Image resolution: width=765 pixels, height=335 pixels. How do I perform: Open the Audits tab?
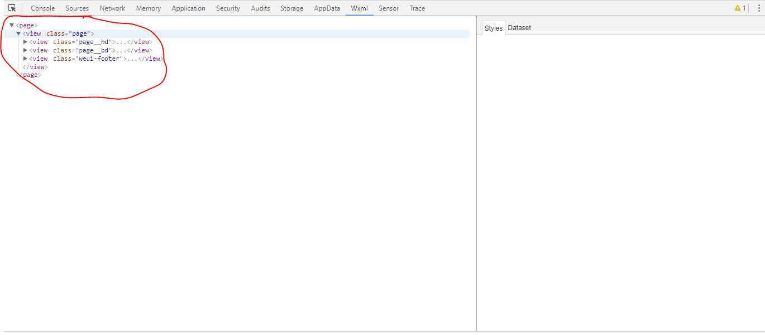click(260, 8)
